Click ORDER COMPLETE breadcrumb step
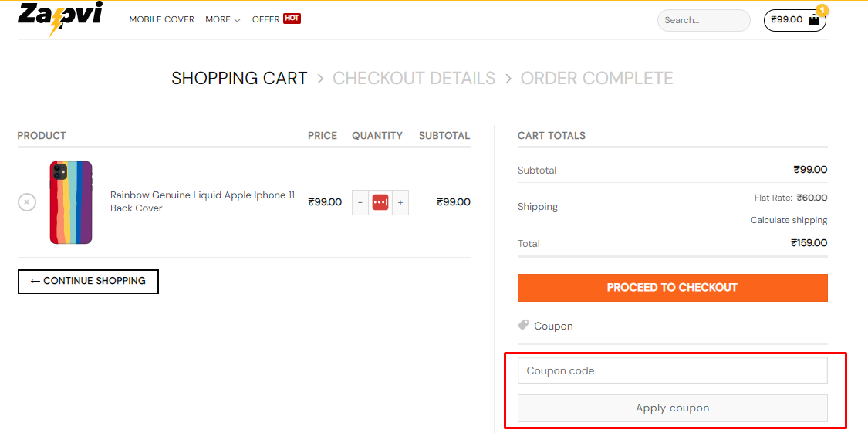The width and height of the screenshot is (868, 433). point(596,78)
